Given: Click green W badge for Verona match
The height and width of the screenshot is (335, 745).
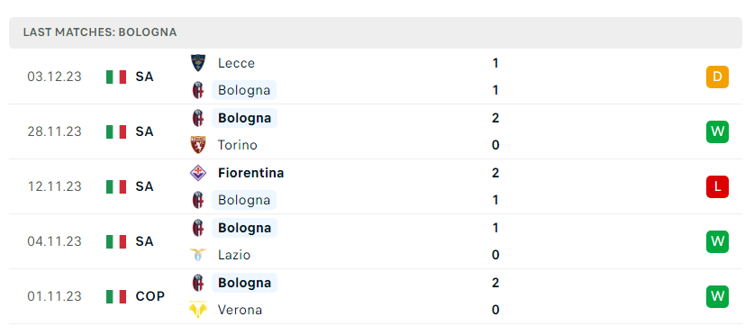Looking at the screenshot, I should click(717, 296).
